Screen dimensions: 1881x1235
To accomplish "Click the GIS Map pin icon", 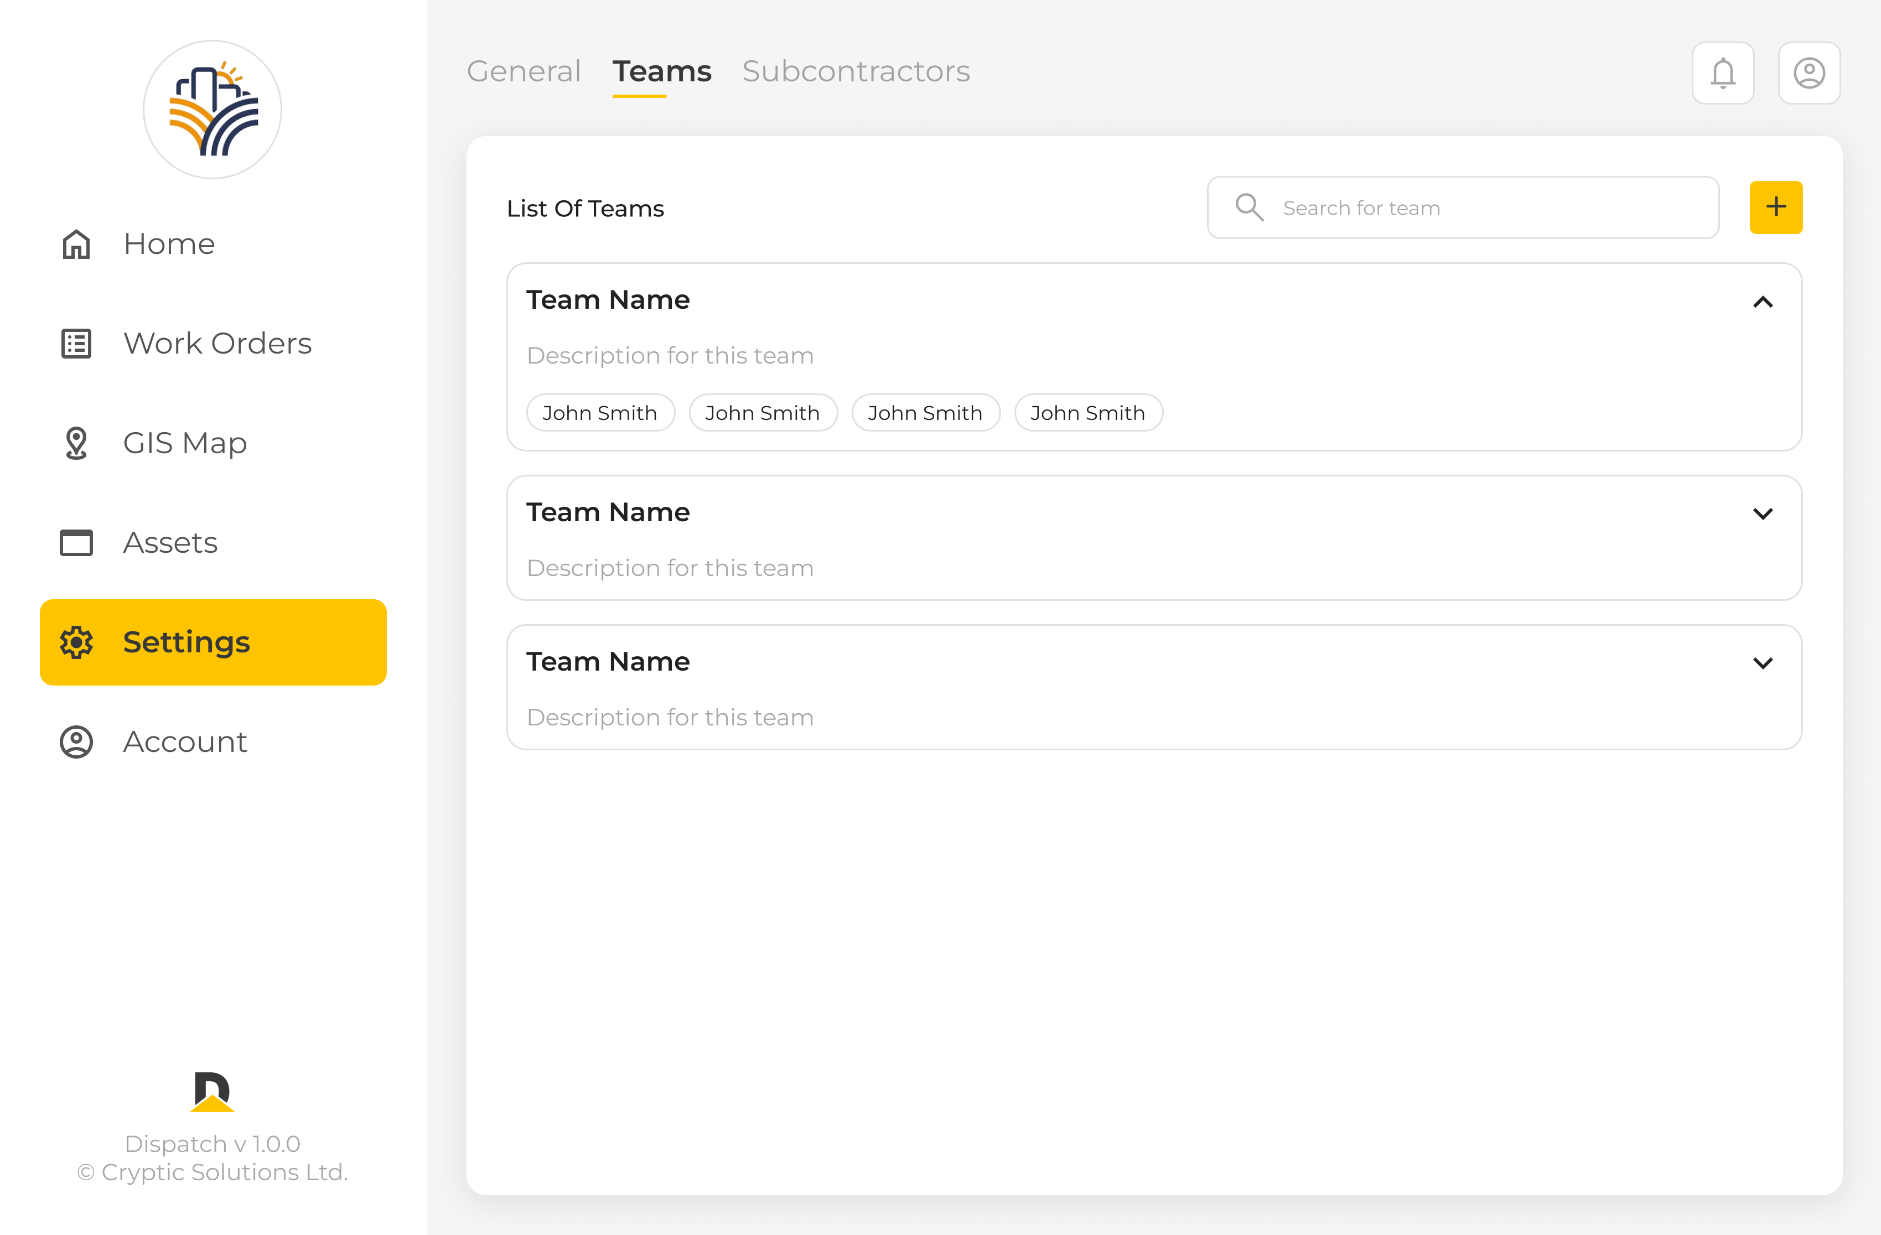I will [77, 443].
